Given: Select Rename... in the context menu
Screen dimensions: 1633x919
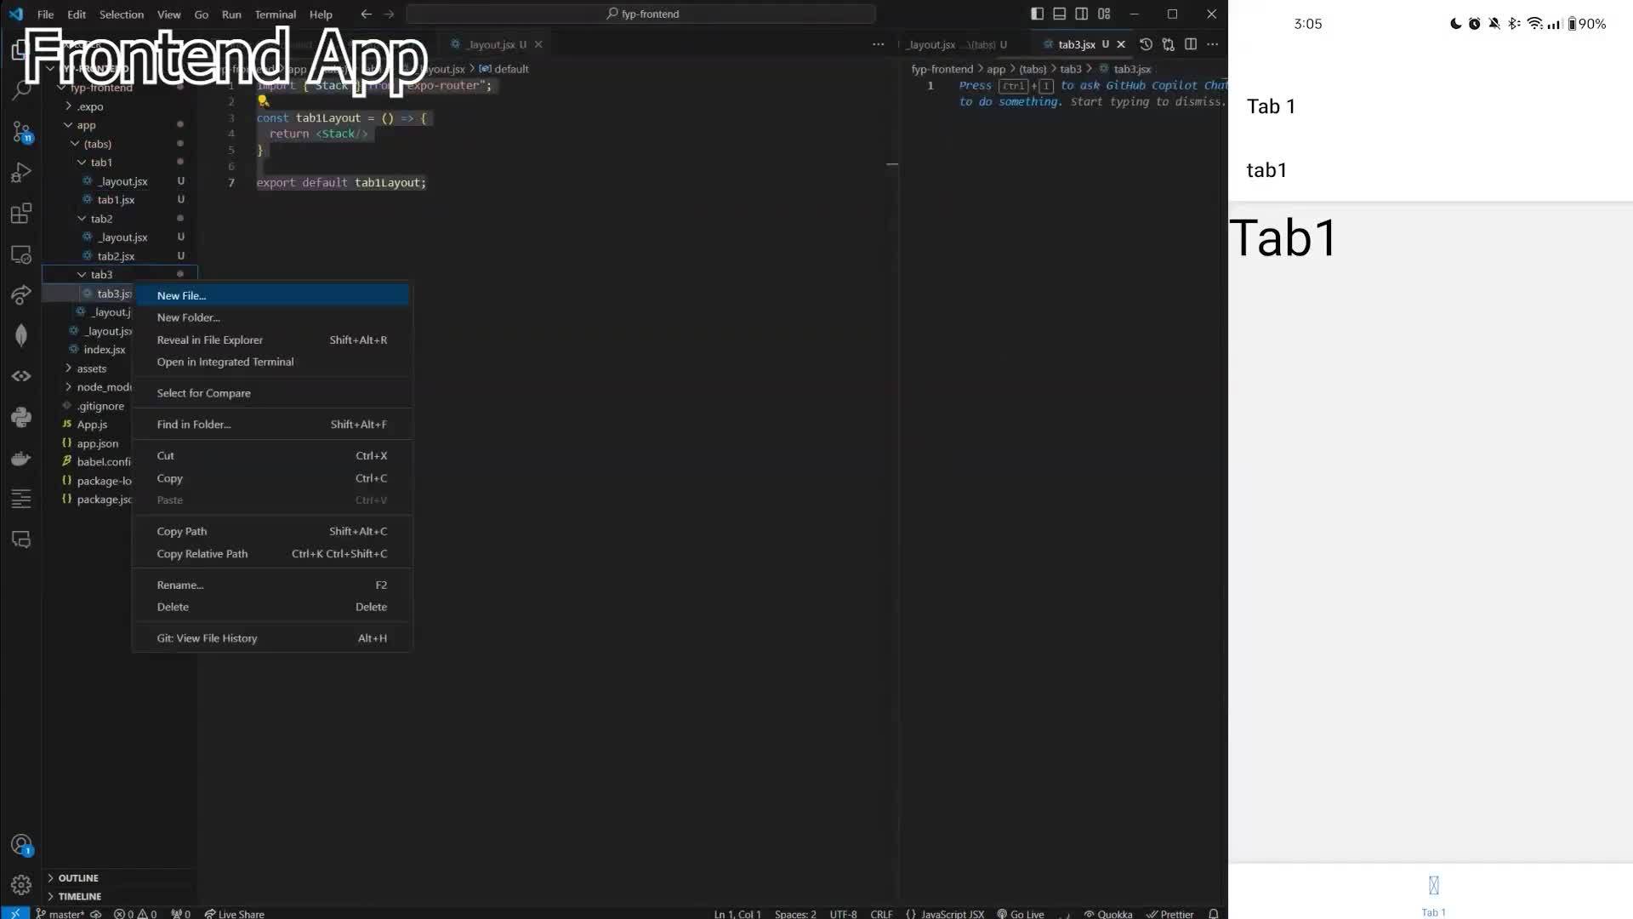Looking at the screenshot, I should click(x=180, y=585).
